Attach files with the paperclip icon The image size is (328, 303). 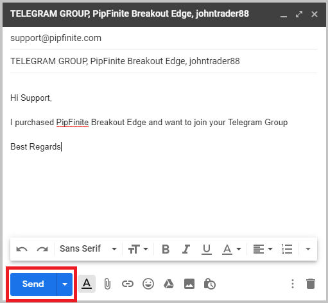point(107,284)
